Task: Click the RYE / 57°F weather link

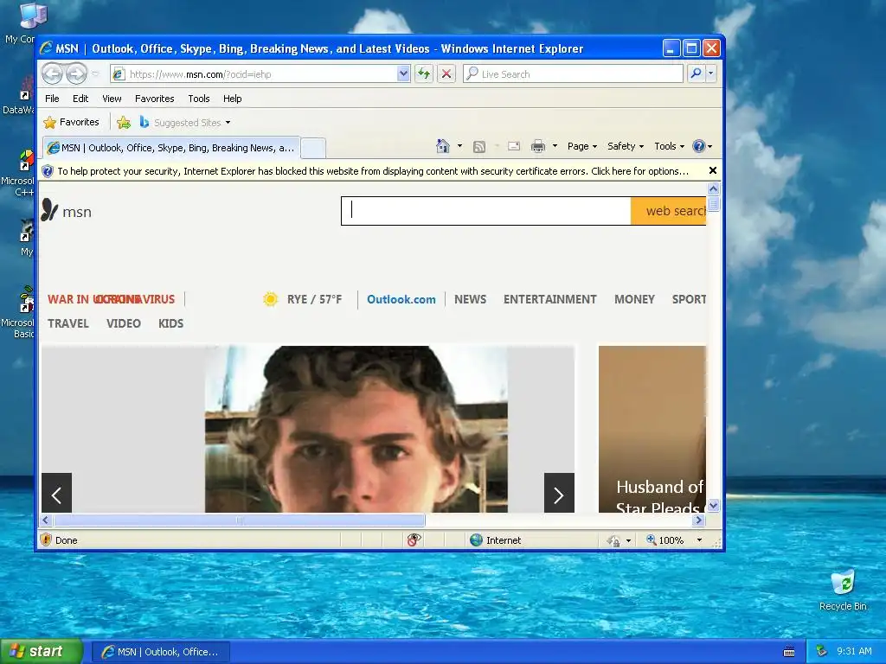Action: point(314,299)
